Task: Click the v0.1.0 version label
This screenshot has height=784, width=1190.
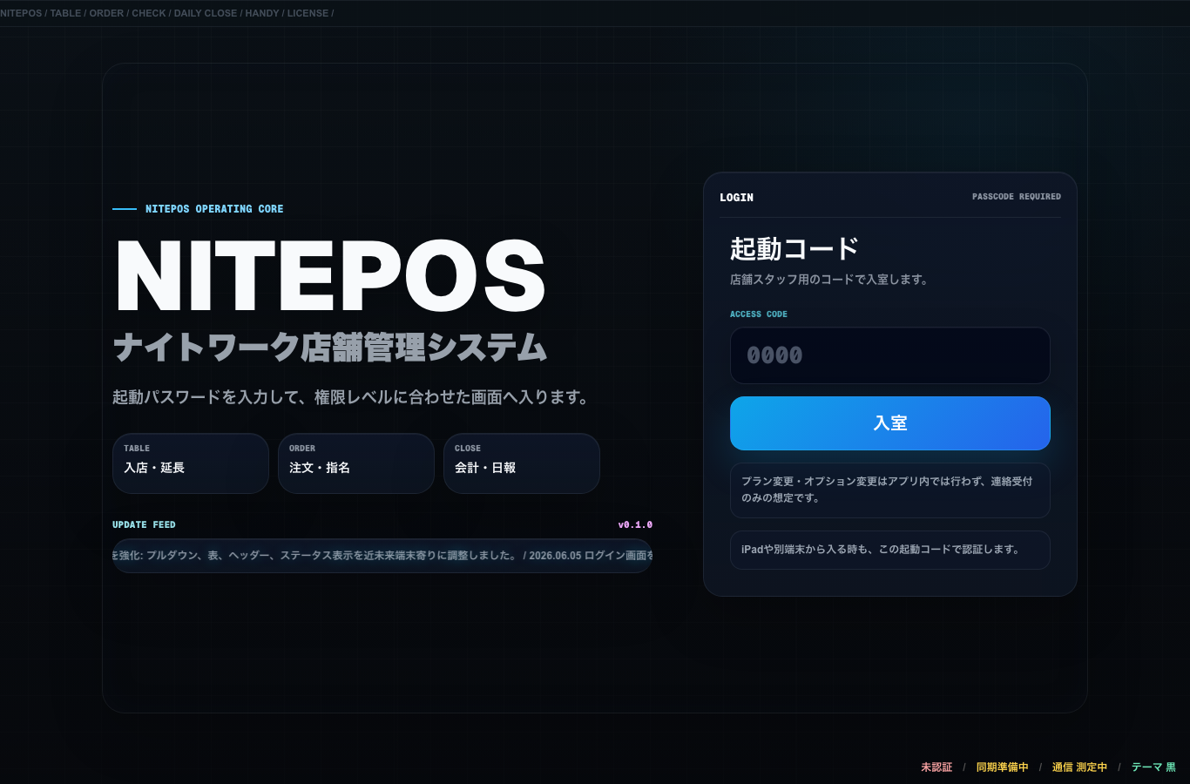Action: [x=635, y=524]
